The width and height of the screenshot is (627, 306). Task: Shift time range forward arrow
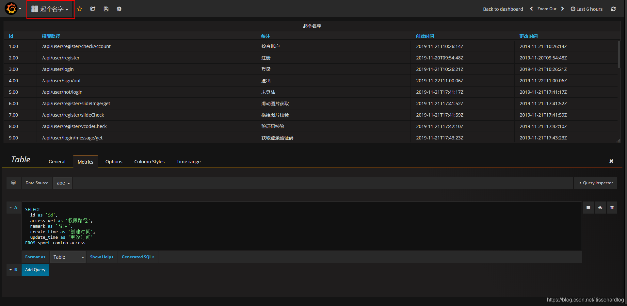coord(562,9)
